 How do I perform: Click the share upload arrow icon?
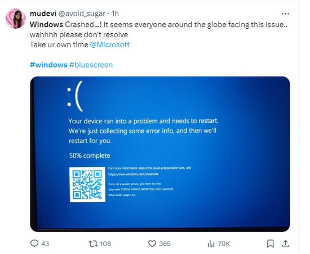[285, 243]
